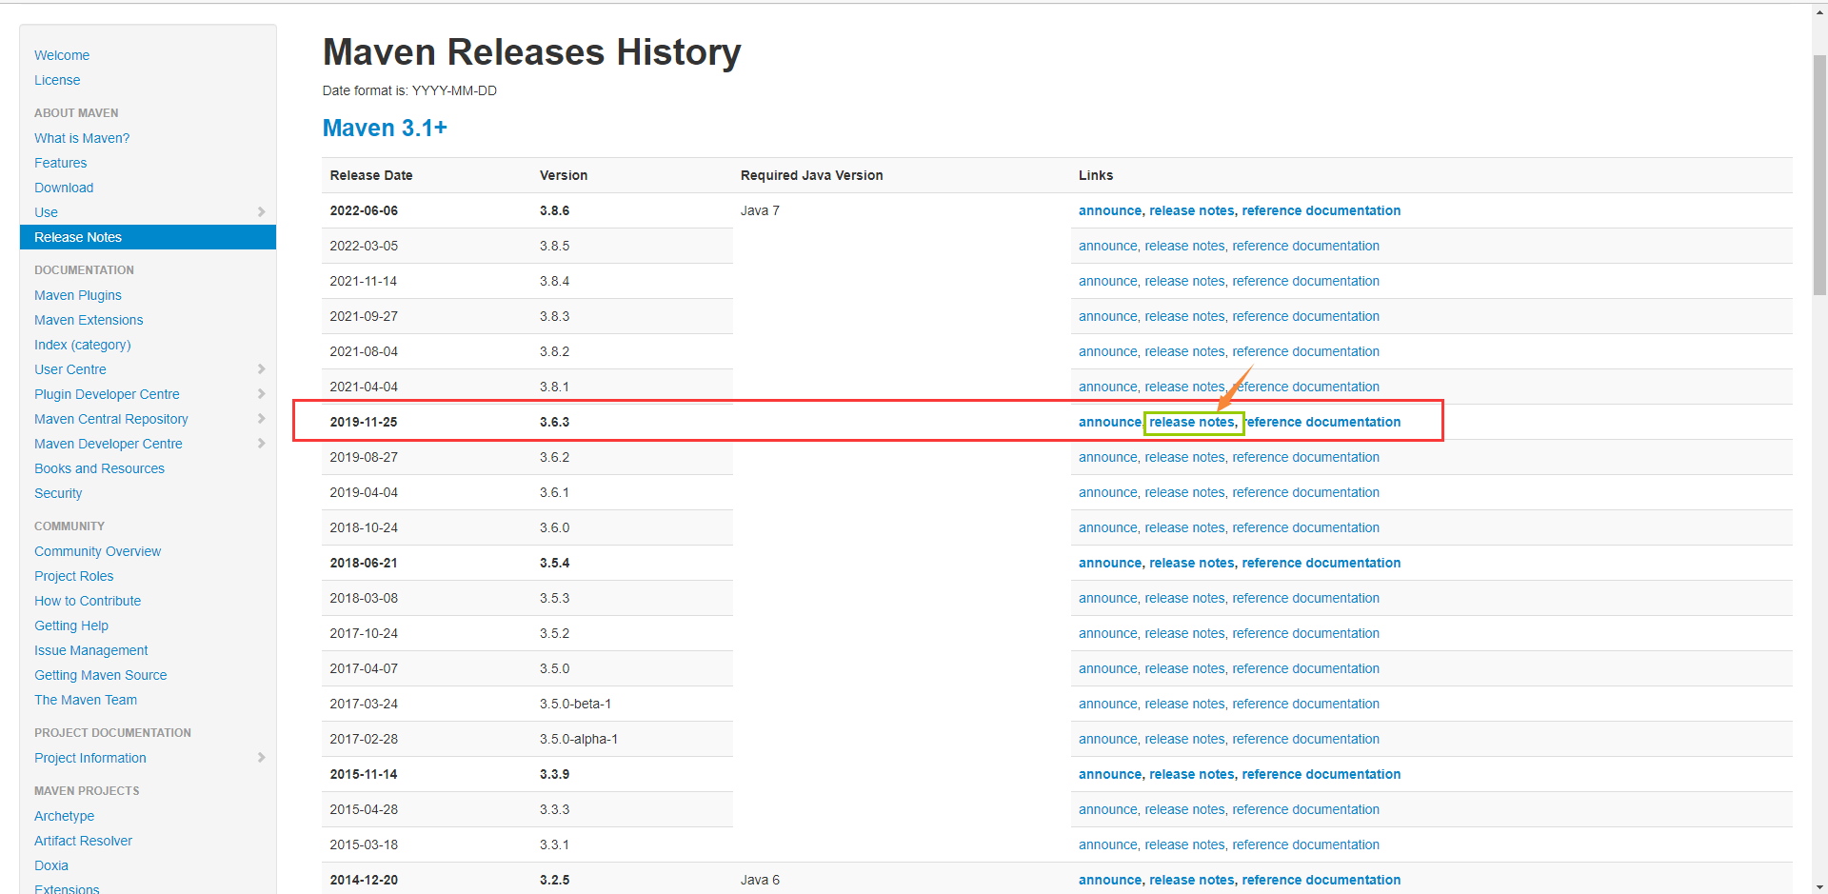Open Index (category) link
This screenshot has height=894, width=1828.
[x=83, y=345]
